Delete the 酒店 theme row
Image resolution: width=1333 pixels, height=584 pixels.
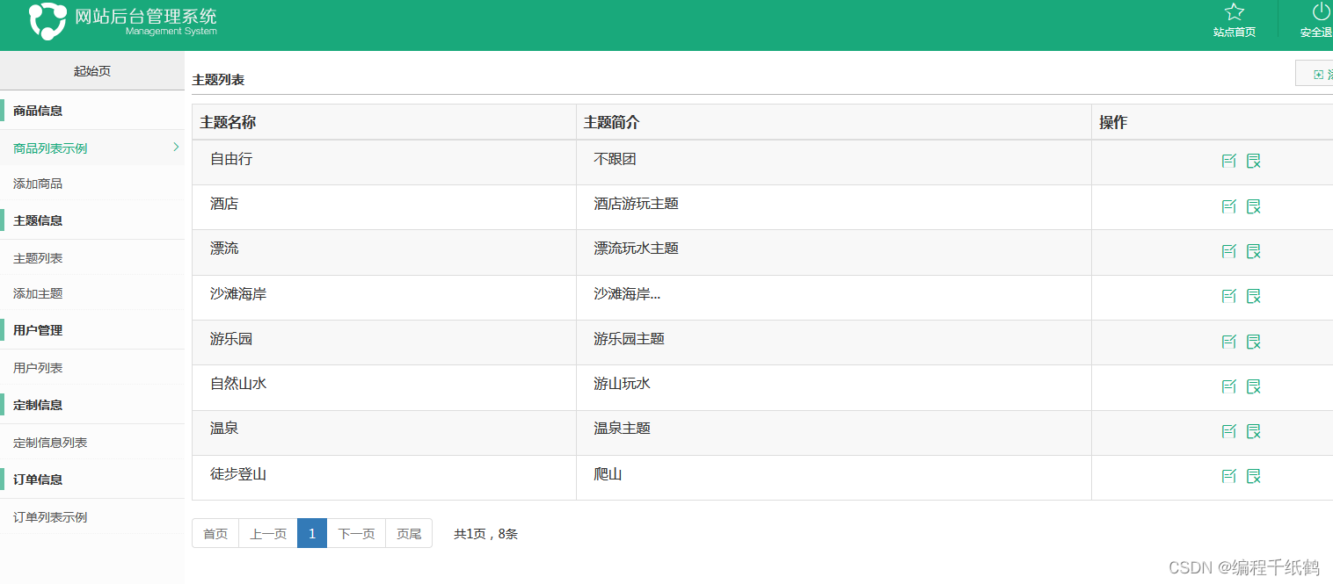[1254, 206]
